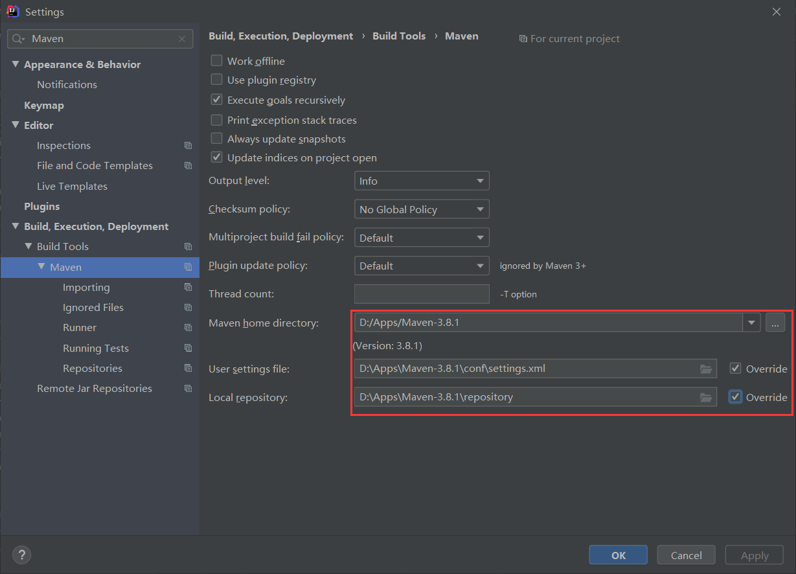Click the project-level icon on the Maven row
The width and height of the screenshot is (796, 574).
pos(188,268)
